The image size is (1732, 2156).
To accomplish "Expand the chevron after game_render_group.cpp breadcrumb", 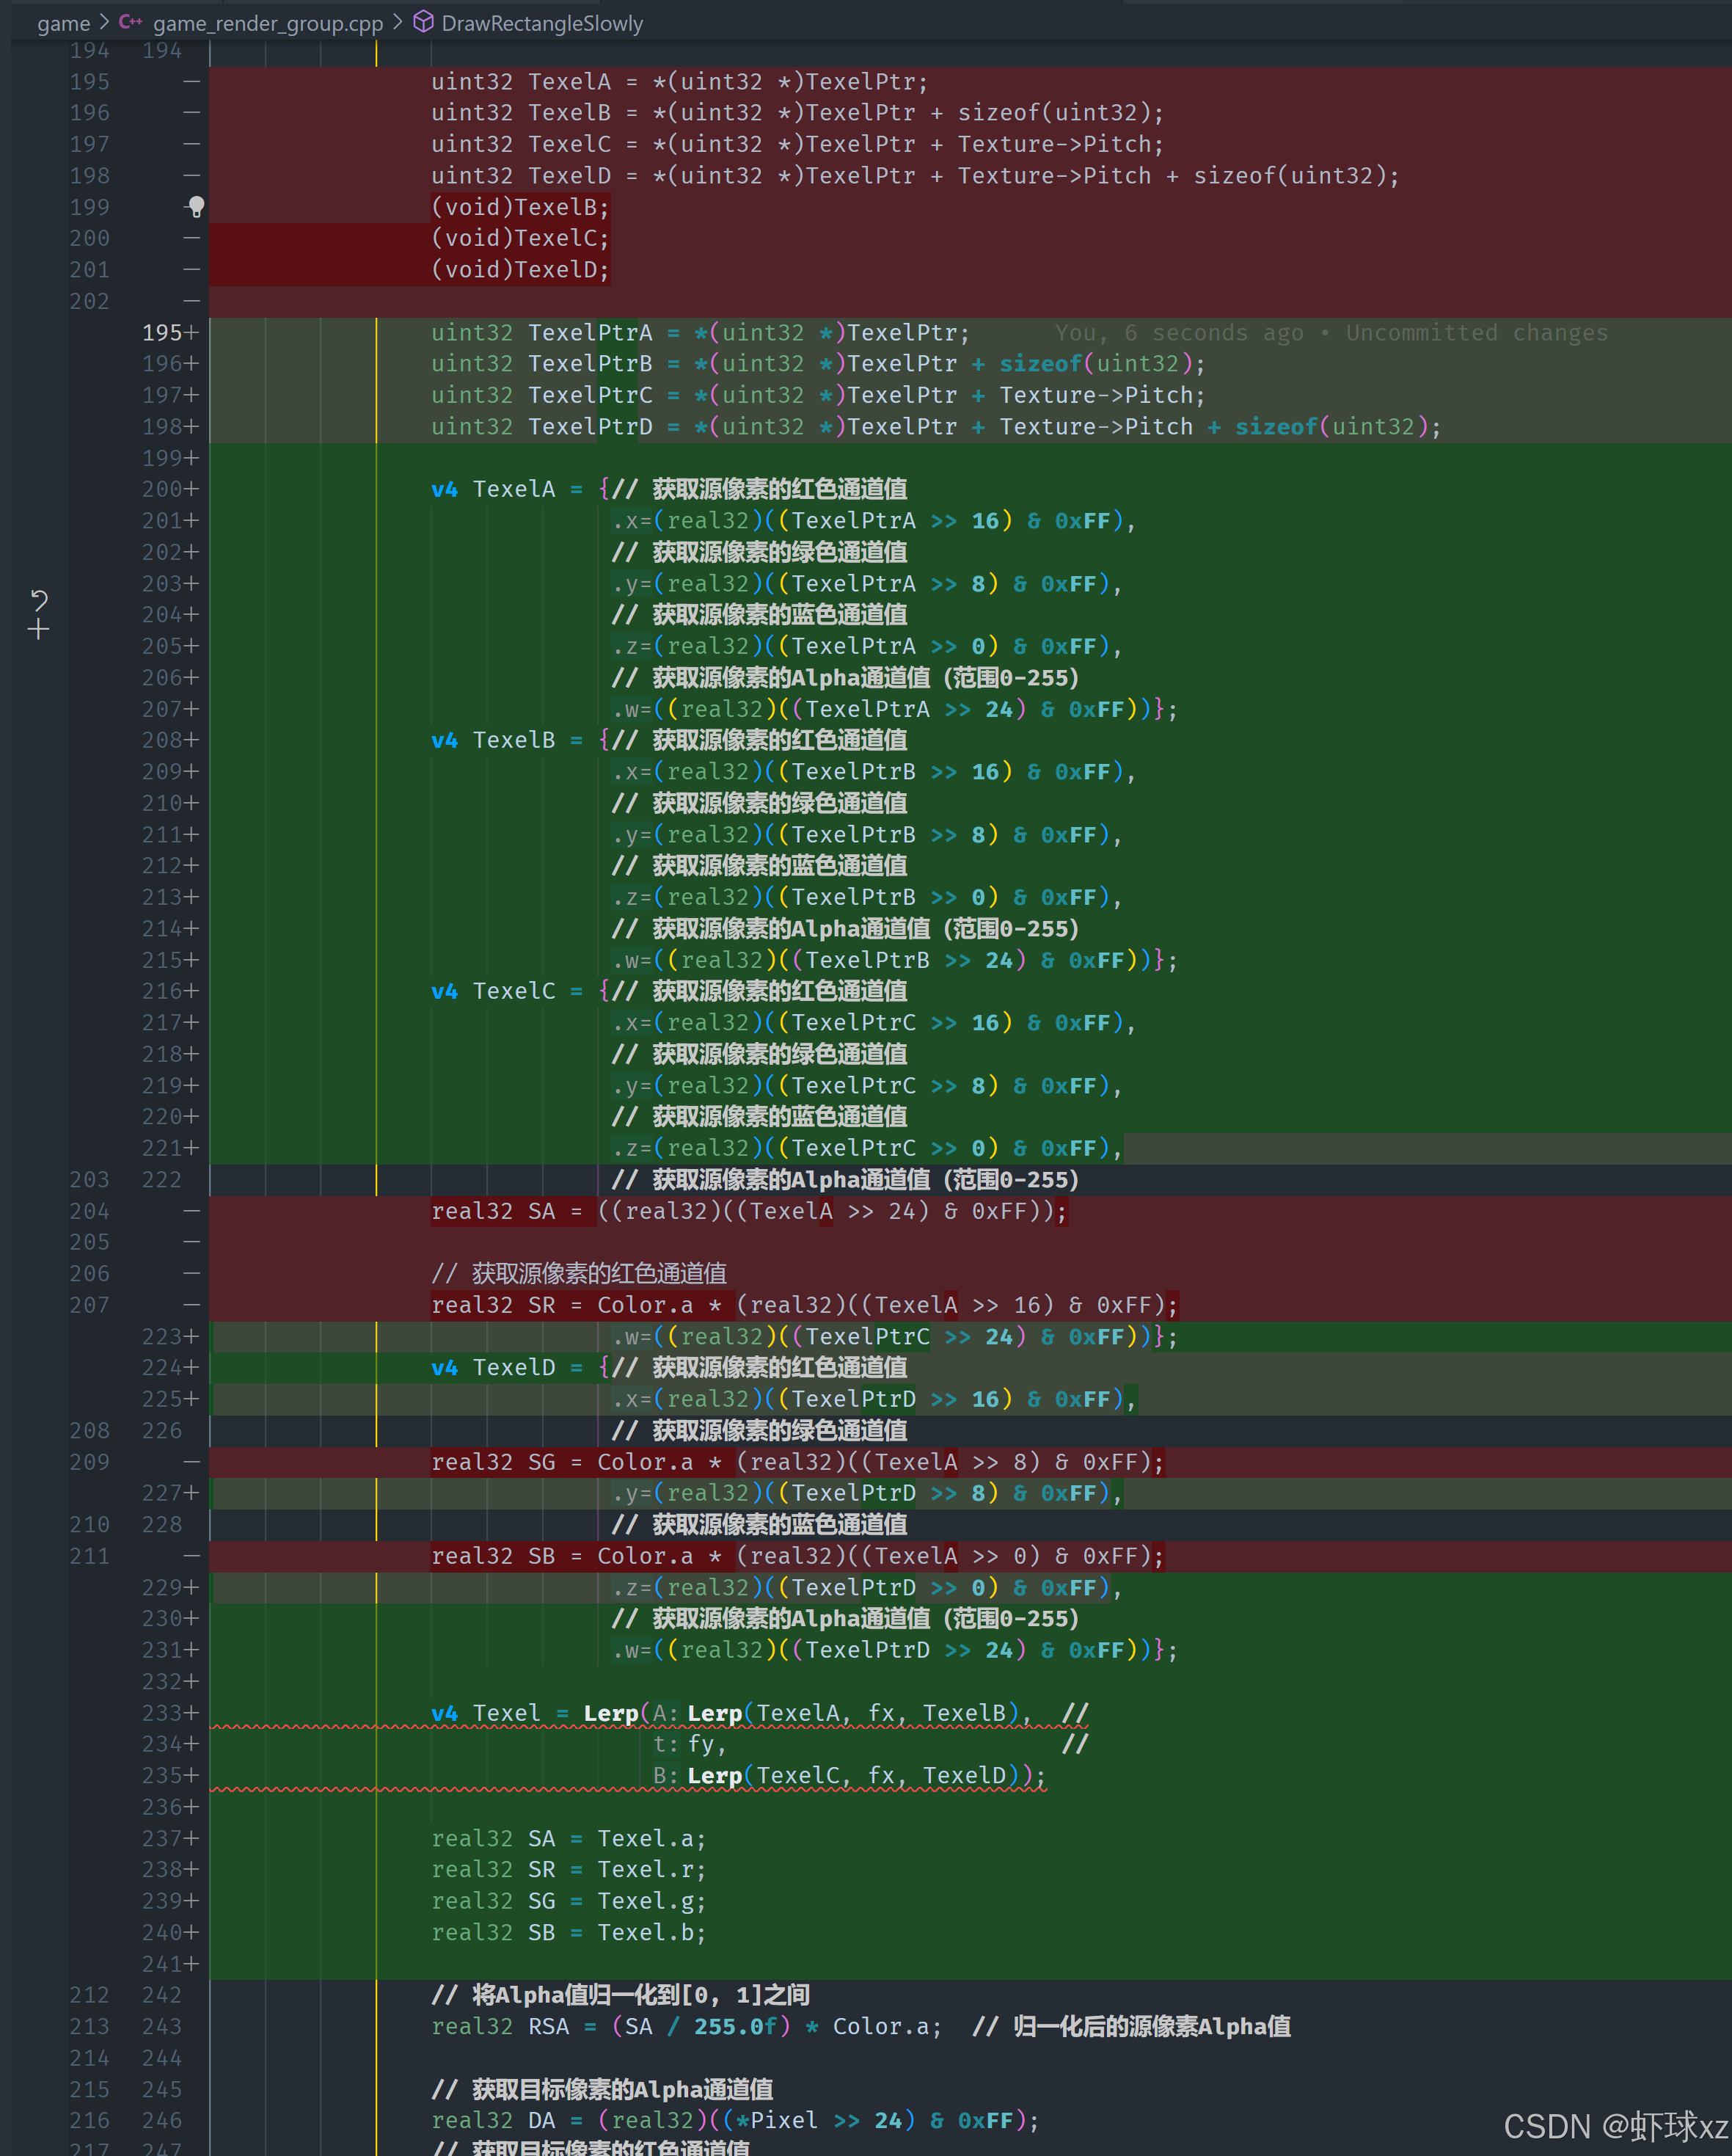I will (x=398, y=22).
